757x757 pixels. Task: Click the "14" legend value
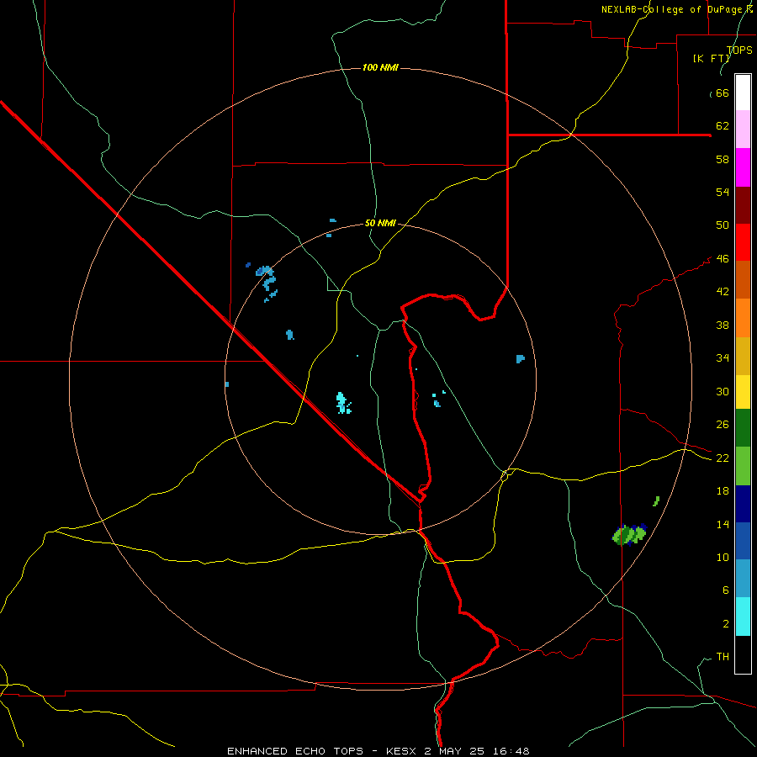coord(723,524)
